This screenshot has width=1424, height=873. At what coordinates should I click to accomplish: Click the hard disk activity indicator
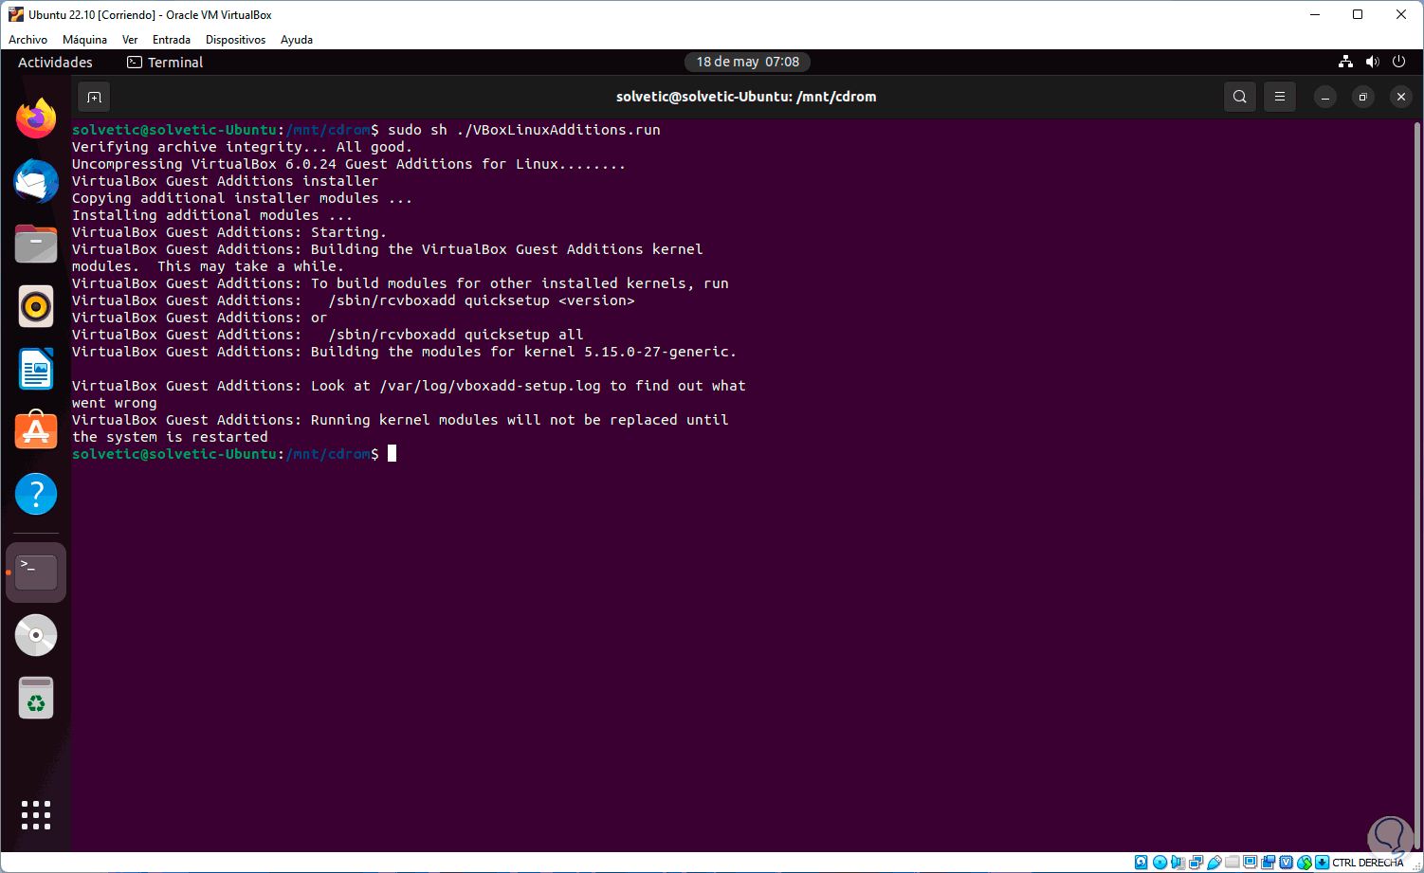(1141, 863)
